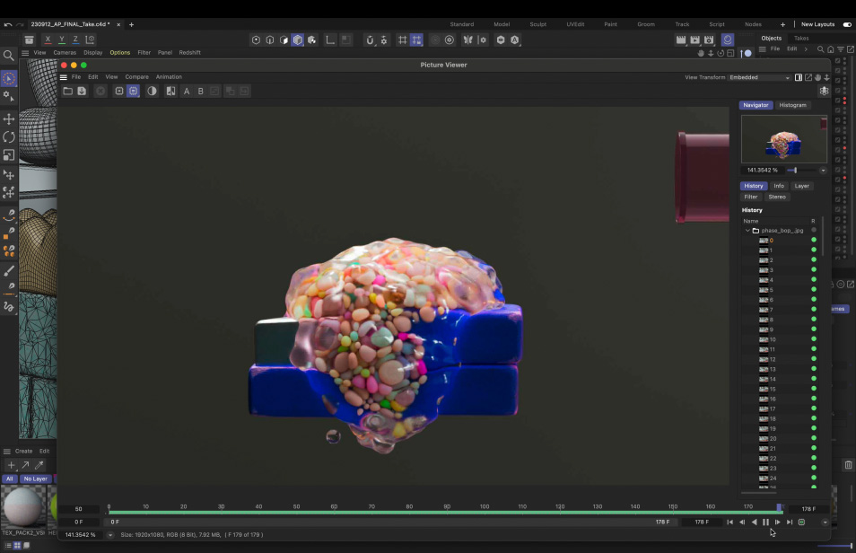
Task: Open the View Transform Embedded dropdown
Action: pos(760,77)
